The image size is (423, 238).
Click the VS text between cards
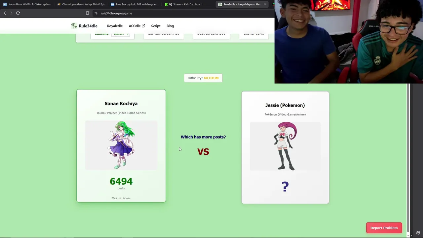[x=203, y=152]
